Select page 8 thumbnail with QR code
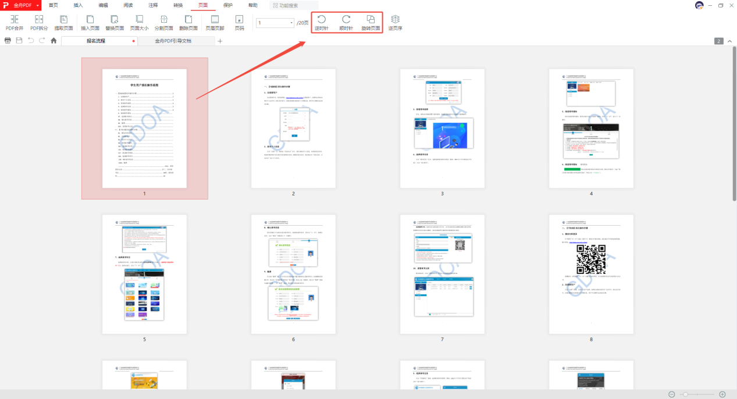 [x=591, y=274]
